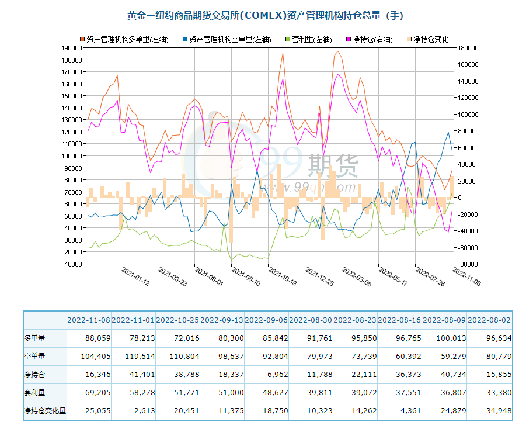Screen dimensions: 526x436
Task: Toggle the 资产管理机构空单量(左轴) legend label
Action: (230, 39)
